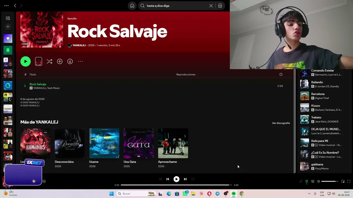This screenshot has width=353, height=198.
Task: Toggle shuffle in the bottom player bar
Action: (x=160, y=179)
